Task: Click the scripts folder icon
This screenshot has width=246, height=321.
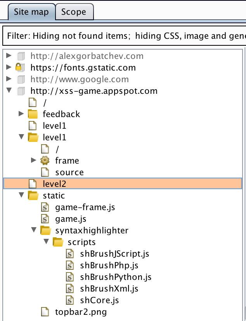Action: point(58,242)
